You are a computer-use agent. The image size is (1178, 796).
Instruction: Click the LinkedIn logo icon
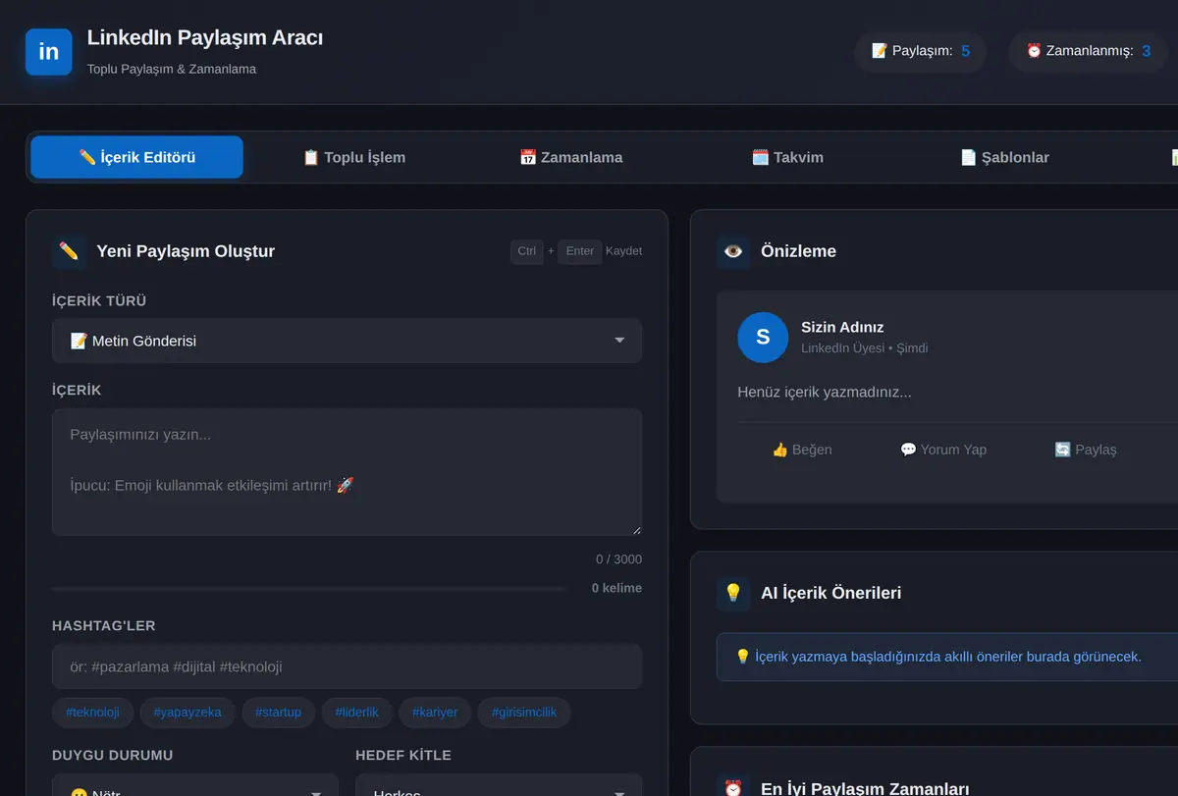pos(49,52)
